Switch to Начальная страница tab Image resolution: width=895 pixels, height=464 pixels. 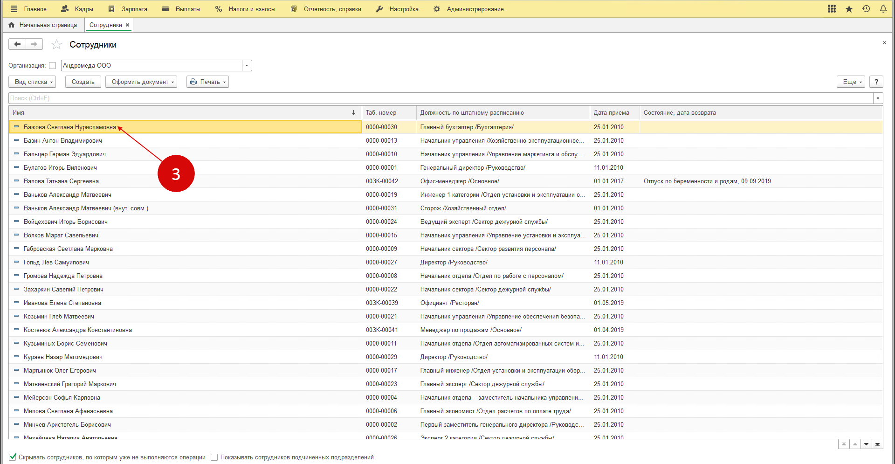(43, 25)
